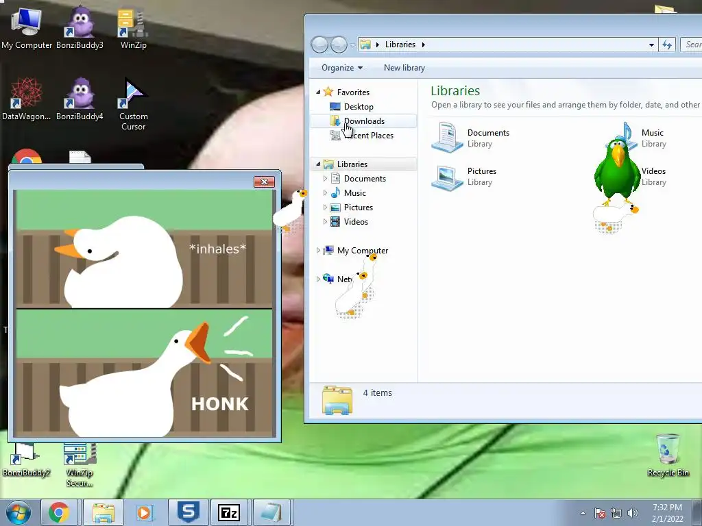Open the 7-Zip taskbar icon
This screenshot has height=526, width=702.
pos(229,512)
